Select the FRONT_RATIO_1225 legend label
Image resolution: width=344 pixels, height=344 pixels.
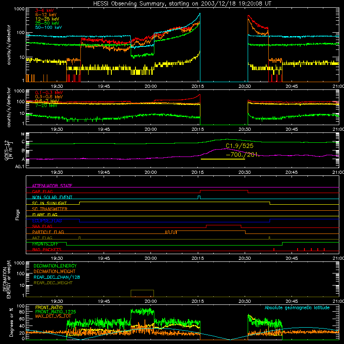click(x=55, y=312)
